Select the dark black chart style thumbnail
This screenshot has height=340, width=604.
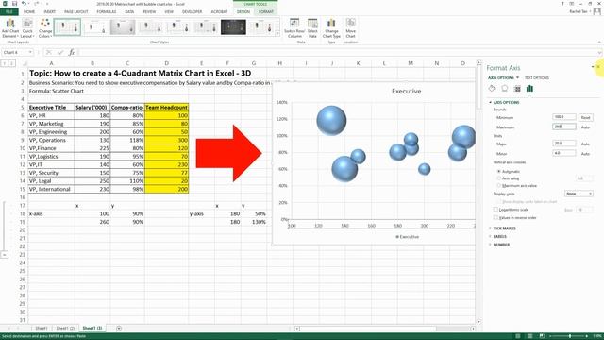point(233,27)
